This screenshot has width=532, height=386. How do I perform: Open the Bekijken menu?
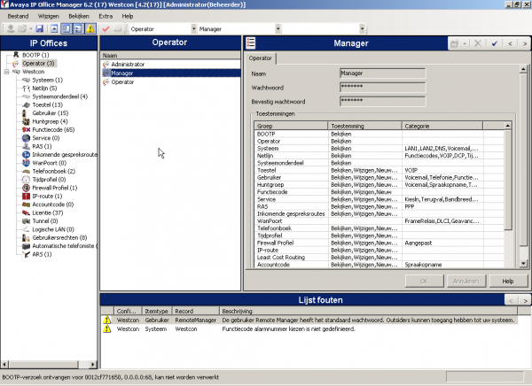pyautogui.click(x=79, y=16)
